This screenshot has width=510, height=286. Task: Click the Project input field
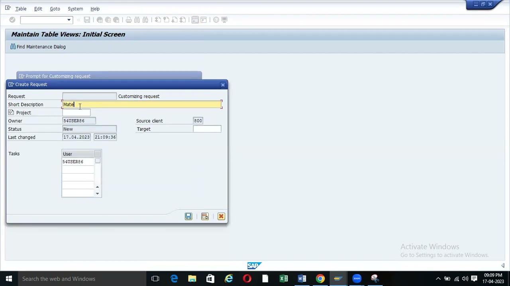tap(76, 113)
